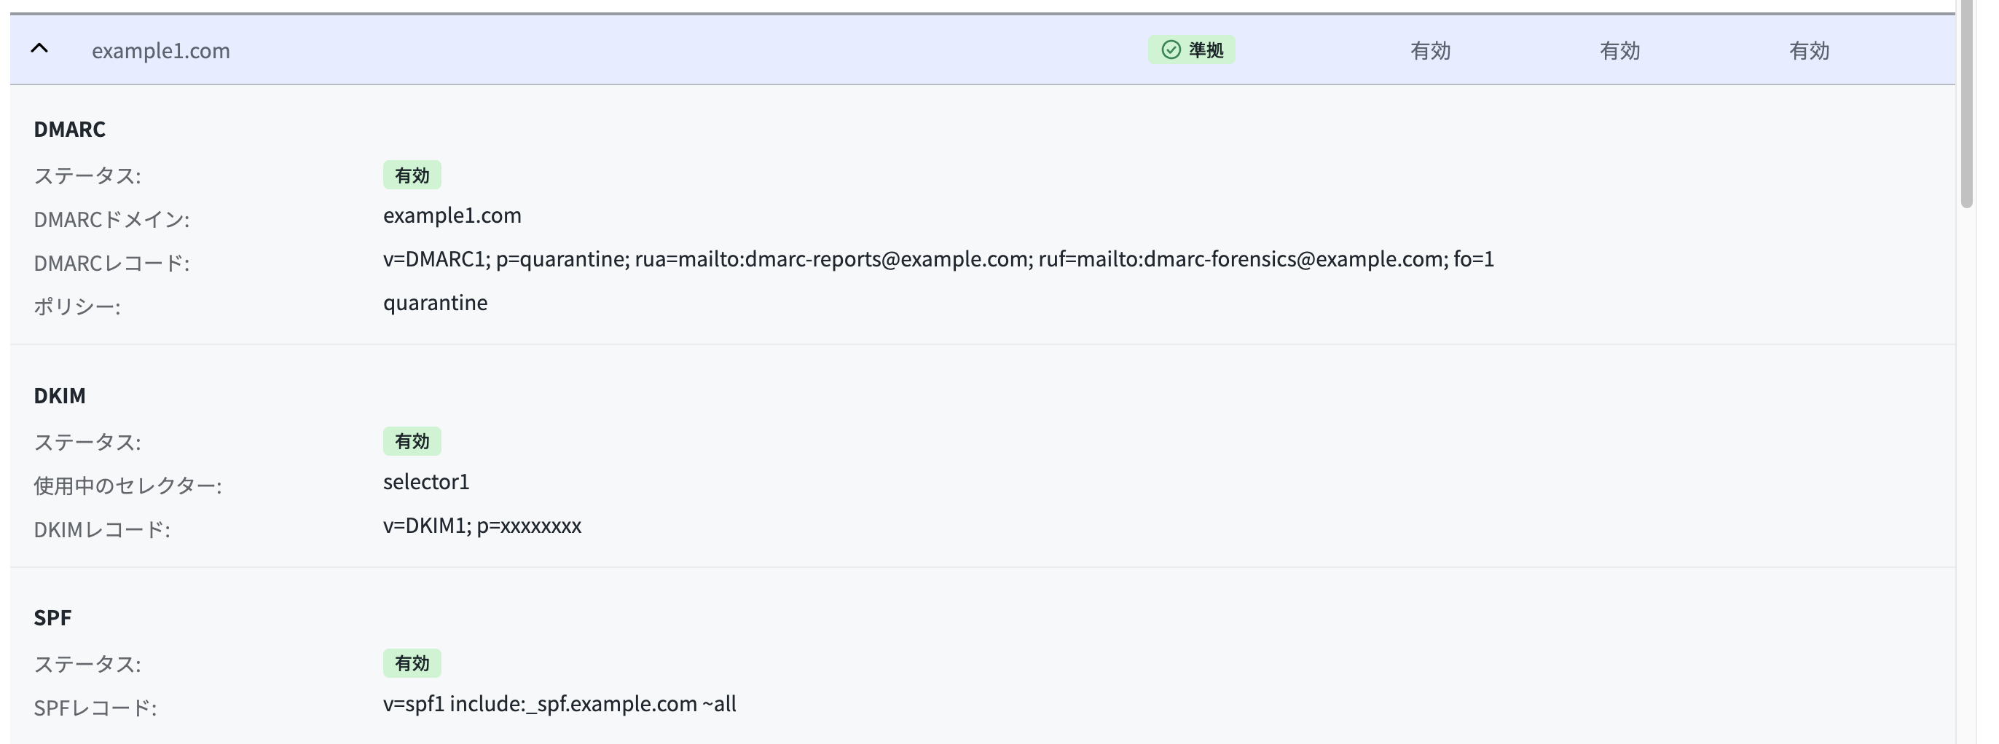Select the DMARC record starting v=DMARC1
Screen dimensions: 1999x744
click(x=939, y=259)
